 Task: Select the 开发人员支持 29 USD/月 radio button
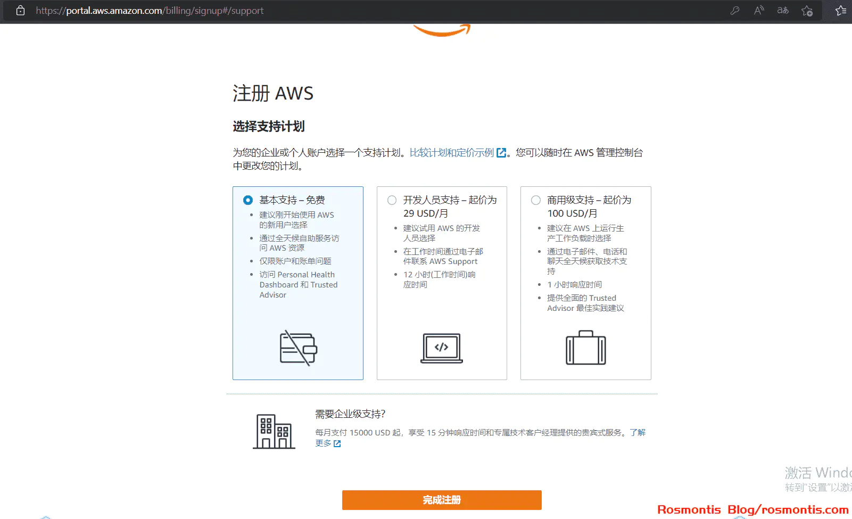coord(392,200)
